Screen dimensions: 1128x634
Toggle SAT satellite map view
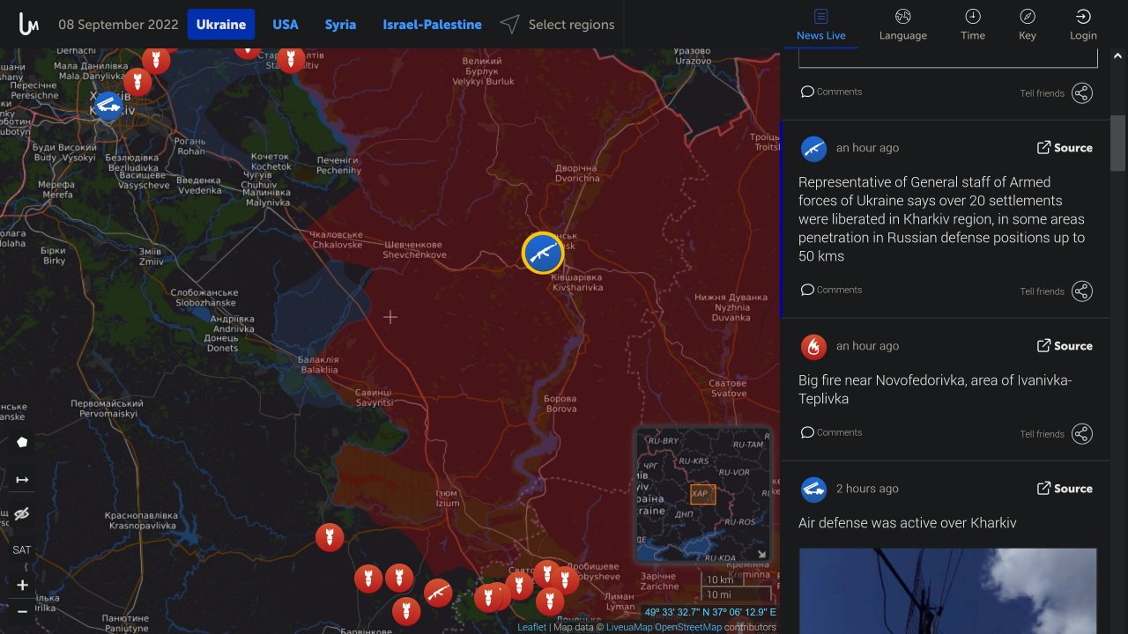click(x=22, y=550)
